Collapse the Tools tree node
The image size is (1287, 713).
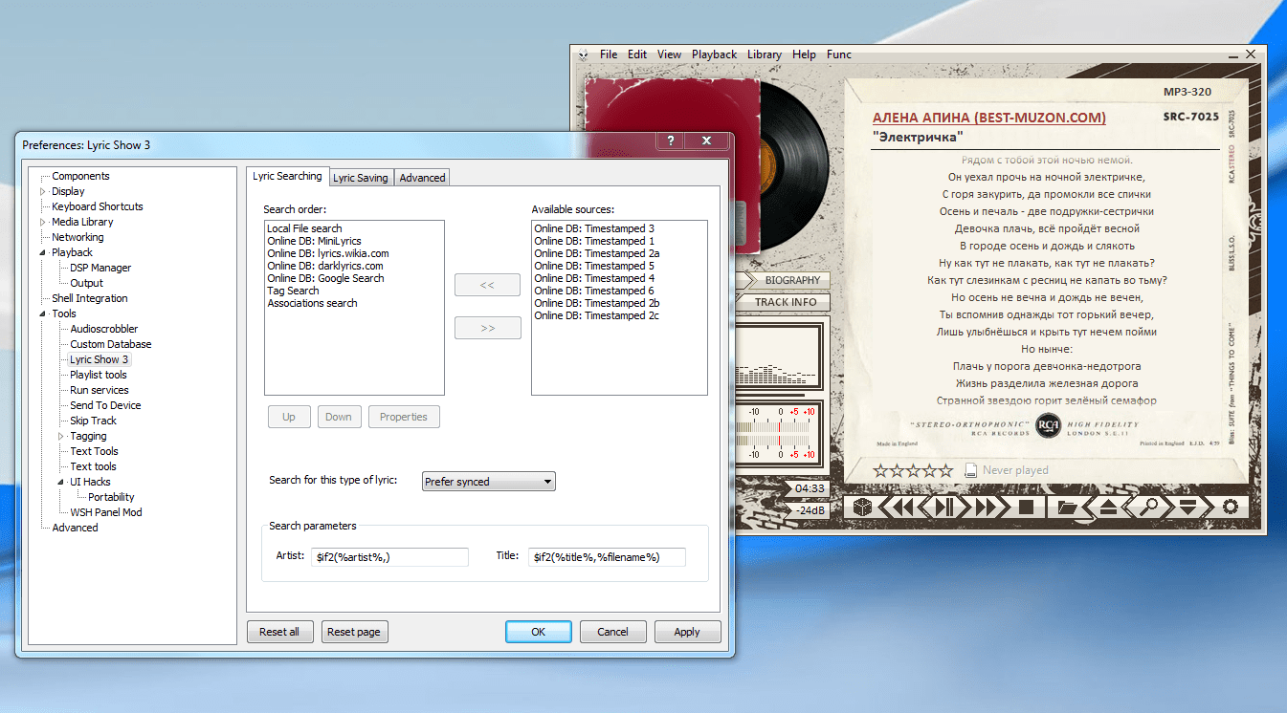pos(42,313)
